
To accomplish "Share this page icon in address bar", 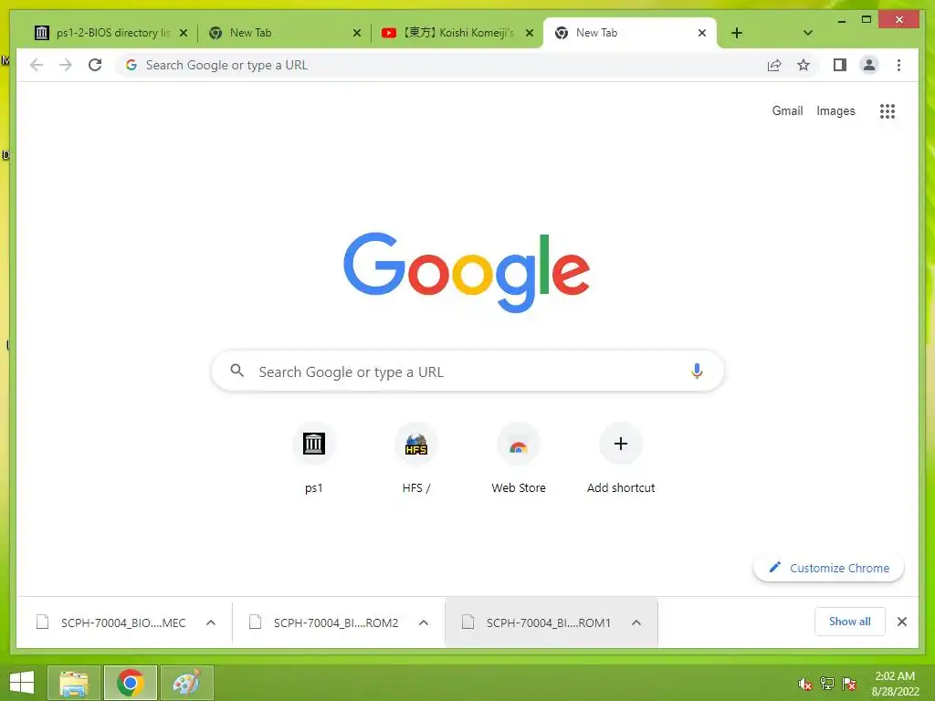I will click(774, 65).
